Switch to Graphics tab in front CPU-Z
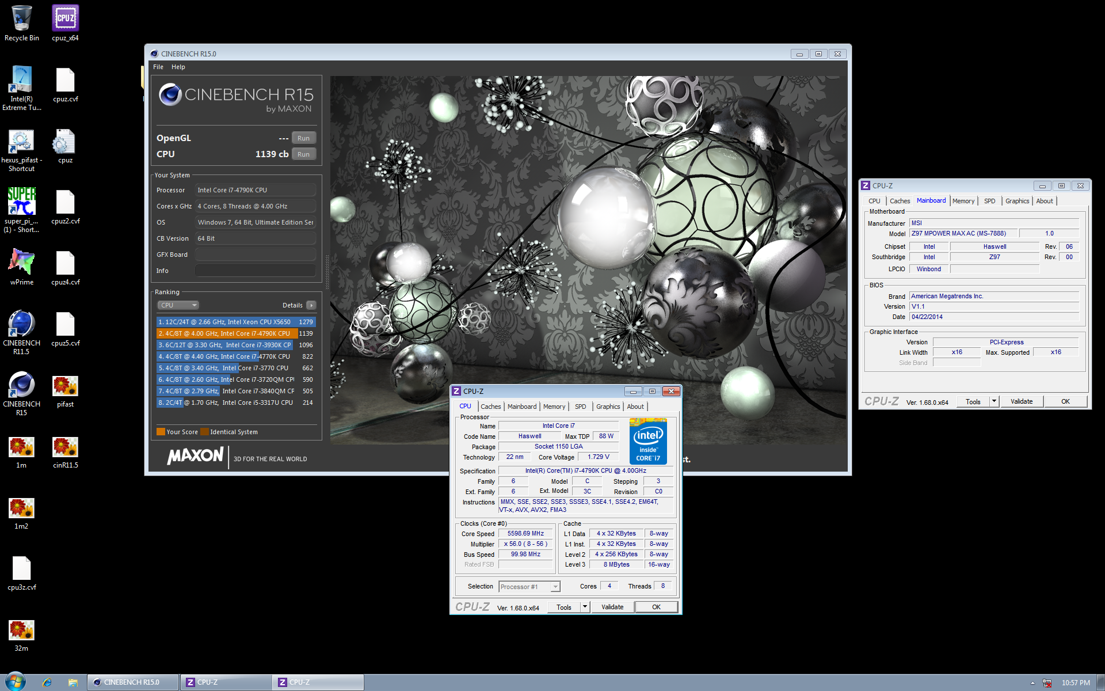 pos(608,407)
